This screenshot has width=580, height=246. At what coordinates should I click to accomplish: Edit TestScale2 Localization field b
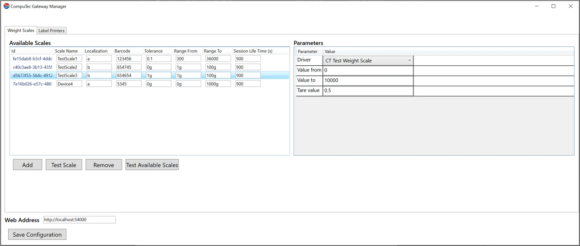pyautogui.click(x=99, y=67)
